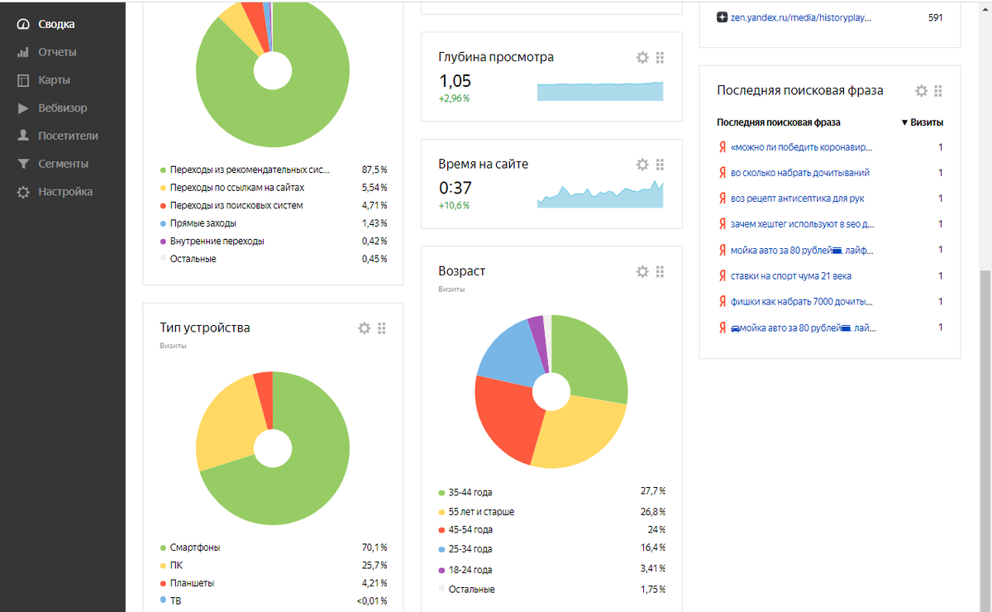Click Yandex icon beside ставки на спорт
The height and width of the screenshot is (612, 992).
(722, 275)
